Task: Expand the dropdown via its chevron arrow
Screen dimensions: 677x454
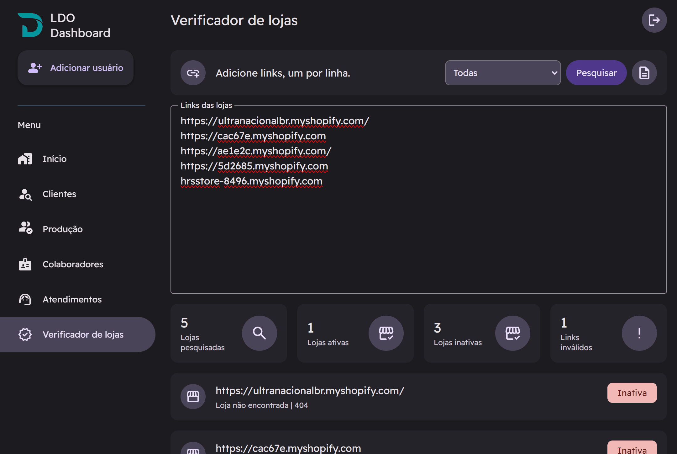Action: click(554, 73)
